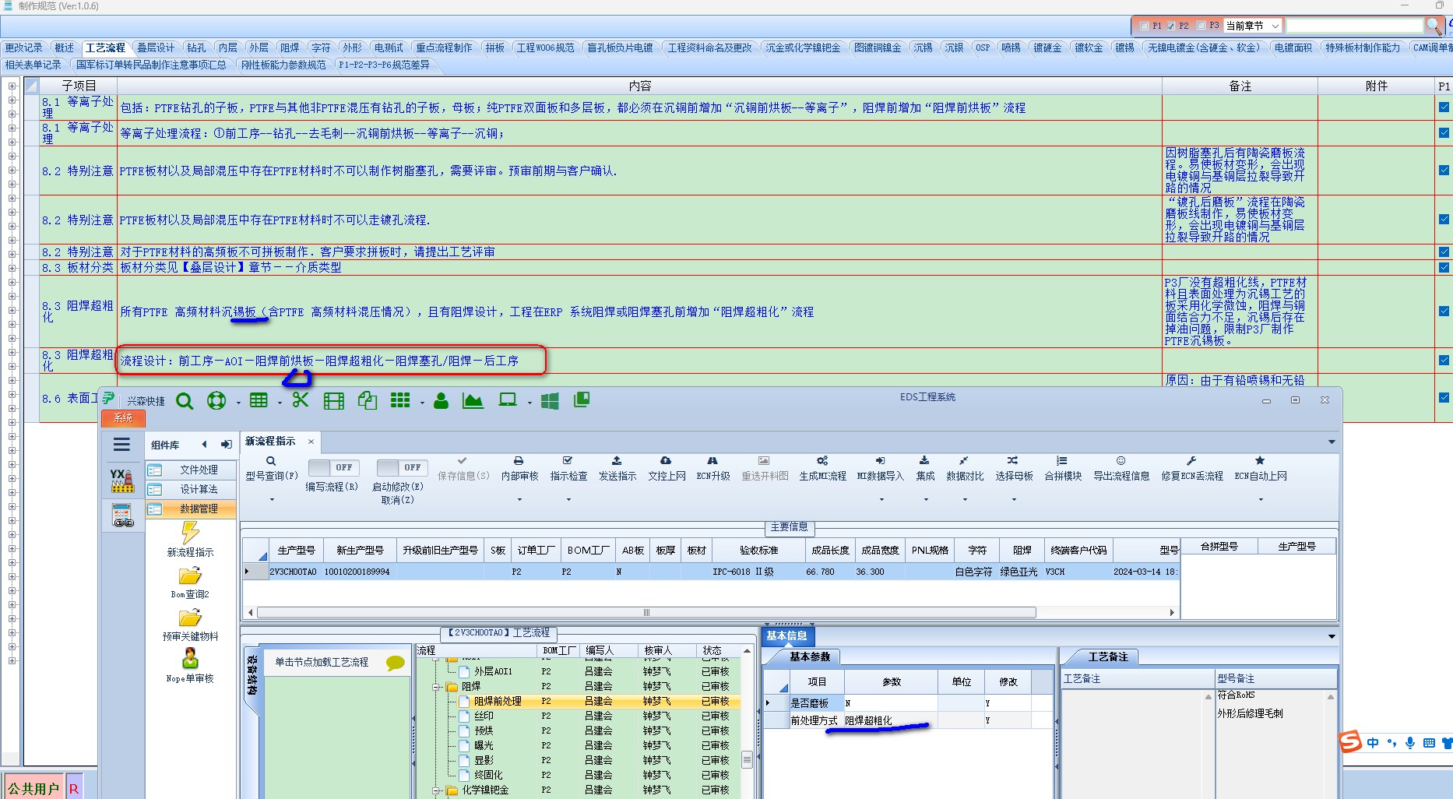Viewport: 1453px width, 799px height.
Task: Expand the ECN自动上网 dropdown arrow
Action: [x=1261, y=499]
